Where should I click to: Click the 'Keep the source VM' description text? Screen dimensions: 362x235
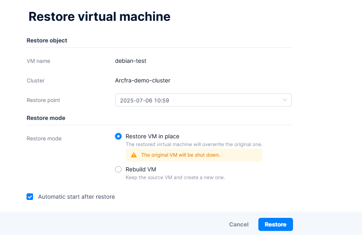[x=175, y=177]
